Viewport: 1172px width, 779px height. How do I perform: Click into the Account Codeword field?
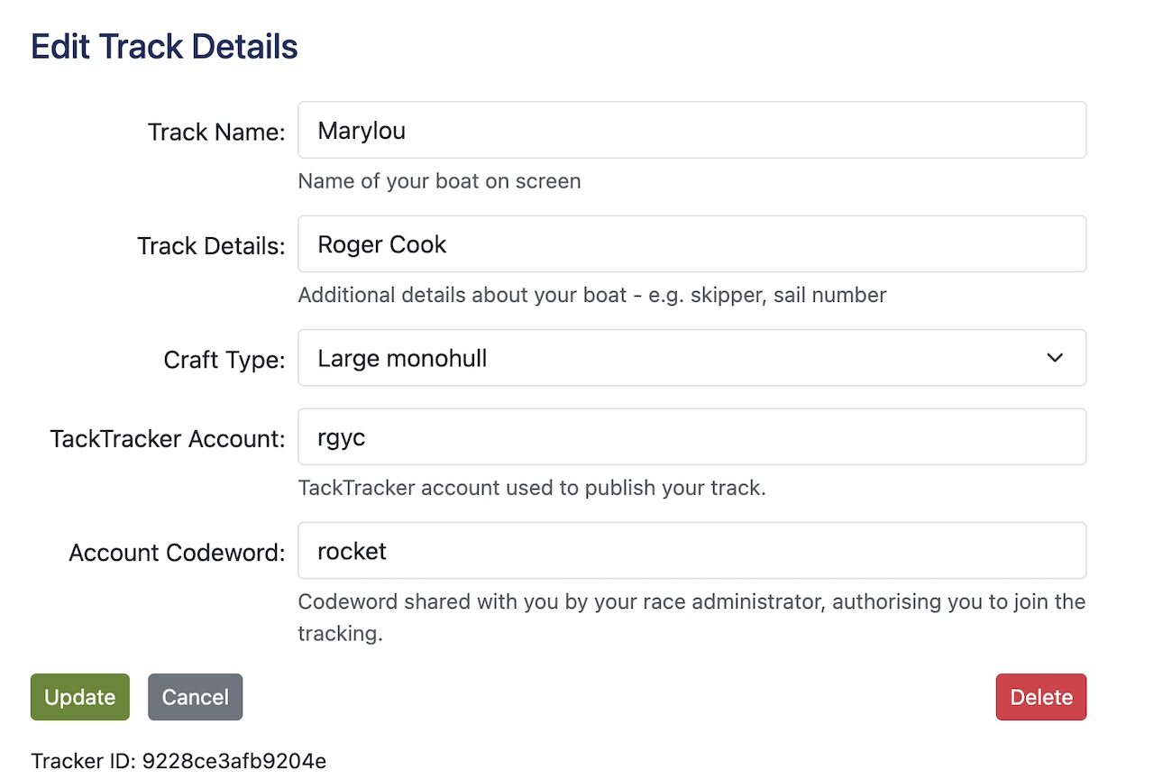tap(691, 551)
